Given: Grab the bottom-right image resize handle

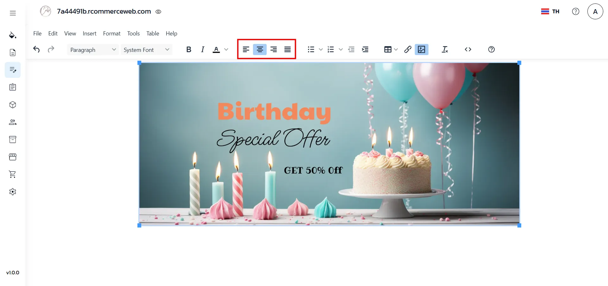Looking at the screenshot, I should point(519,225).
